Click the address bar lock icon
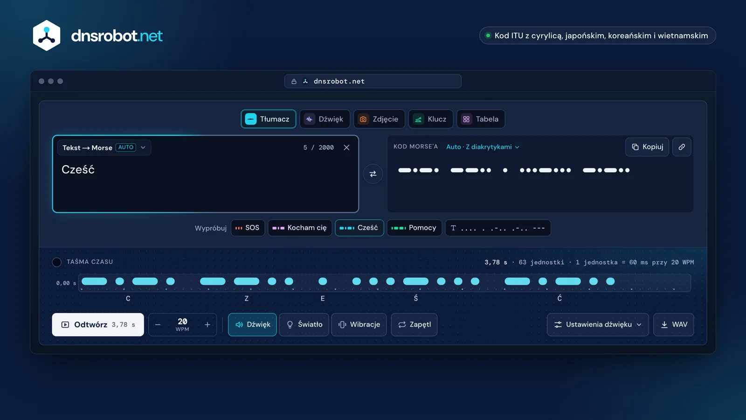The image size is (746, 420). pos(294,81)
